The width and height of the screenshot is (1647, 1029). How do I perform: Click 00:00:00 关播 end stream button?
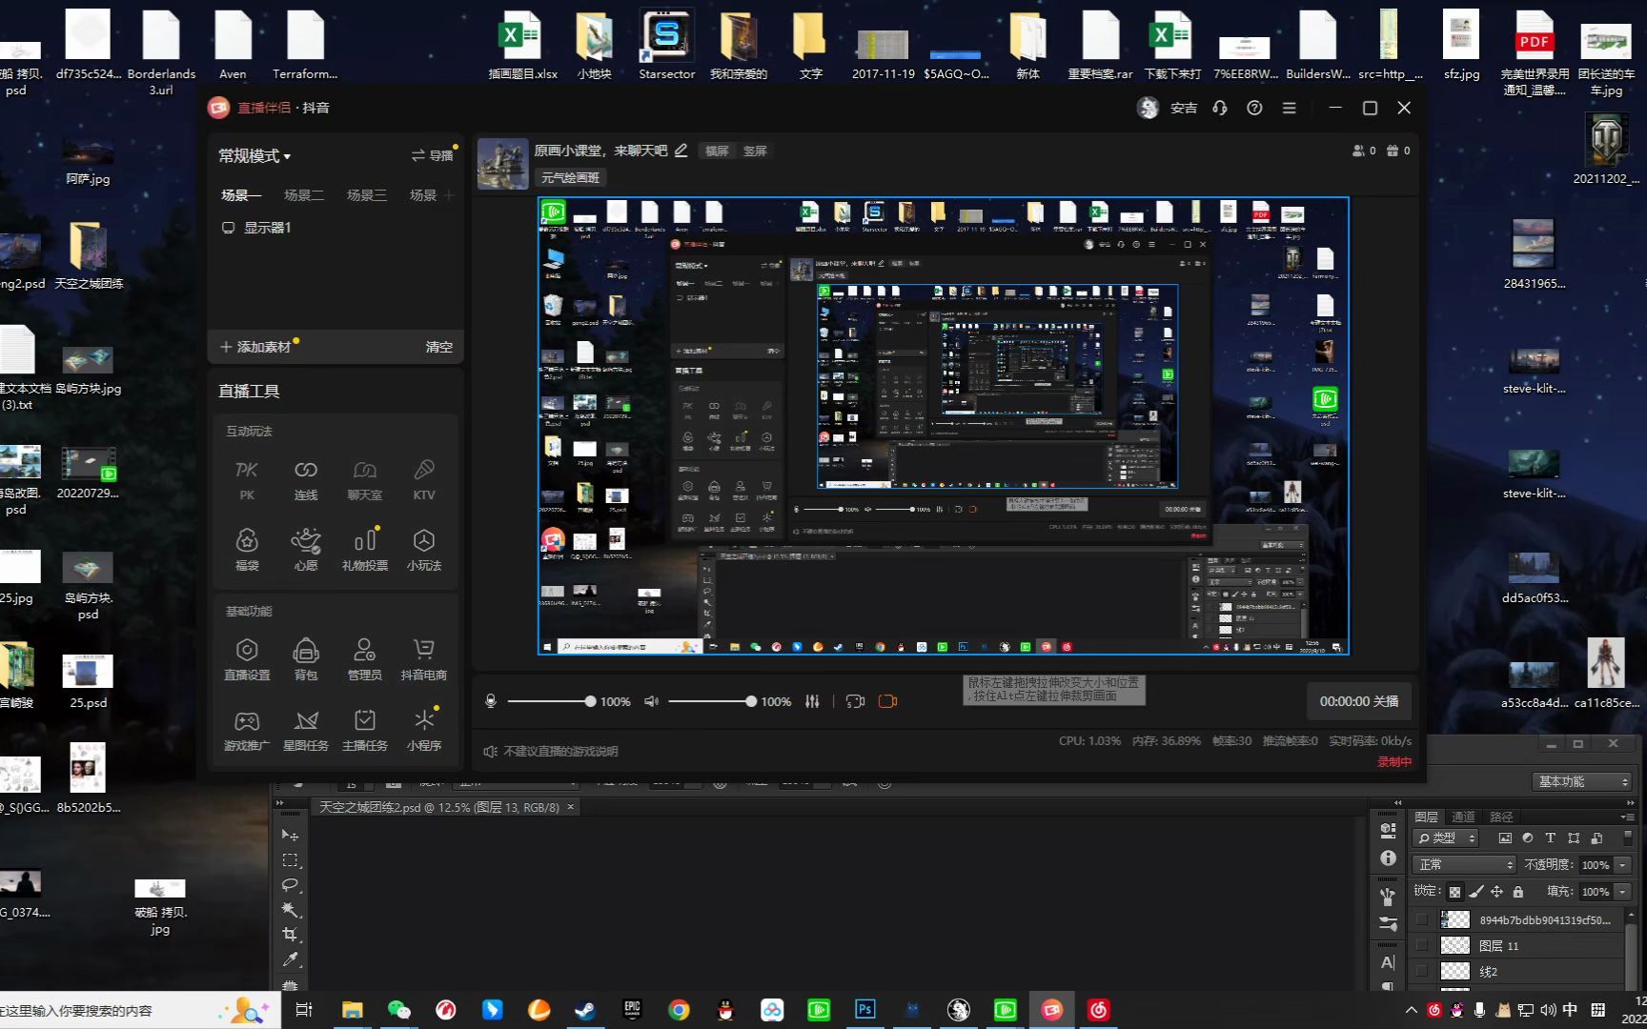1359,701
